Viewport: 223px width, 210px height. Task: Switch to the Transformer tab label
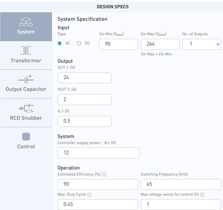pyautogui.click(x=26, y=61)
